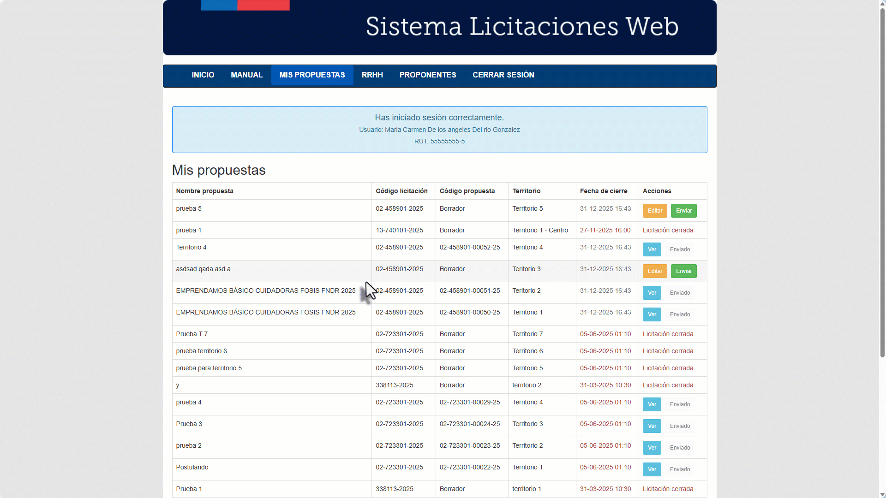Click Ver on proposal prueba 4
886x498 pixels.
point(652,404)
